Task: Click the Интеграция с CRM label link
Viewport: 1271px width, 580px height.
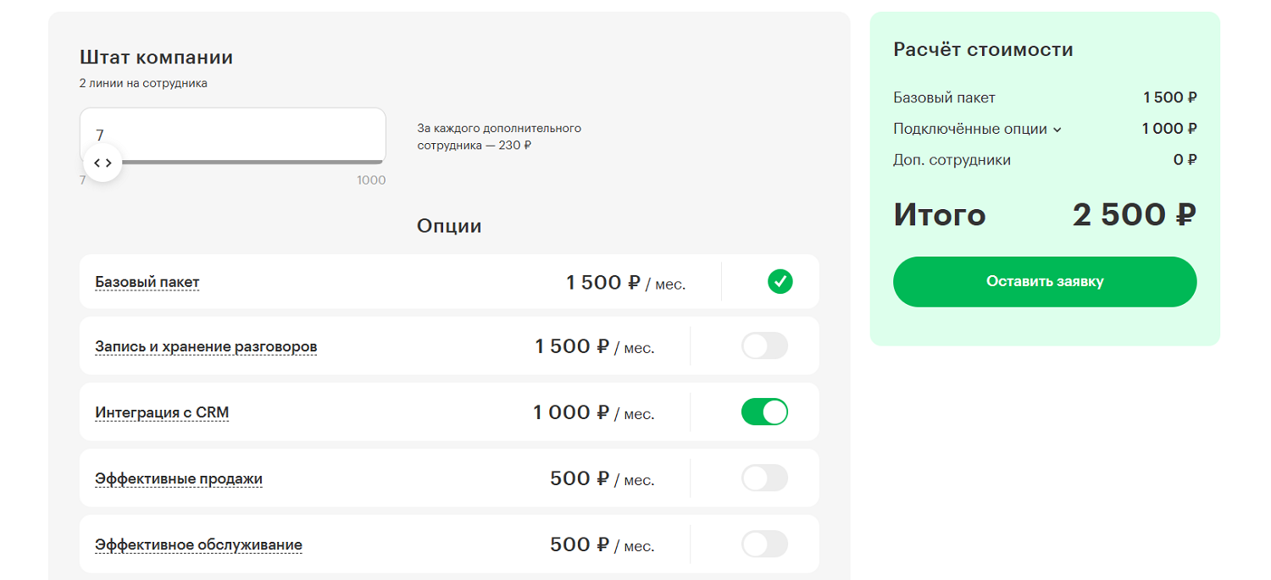Action: [x=162, y=412]
